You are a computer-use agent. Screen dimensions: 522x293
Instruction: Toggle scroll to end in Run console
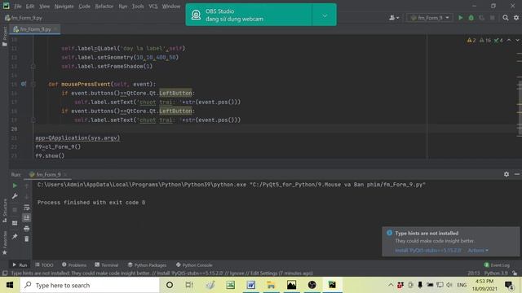27,217
